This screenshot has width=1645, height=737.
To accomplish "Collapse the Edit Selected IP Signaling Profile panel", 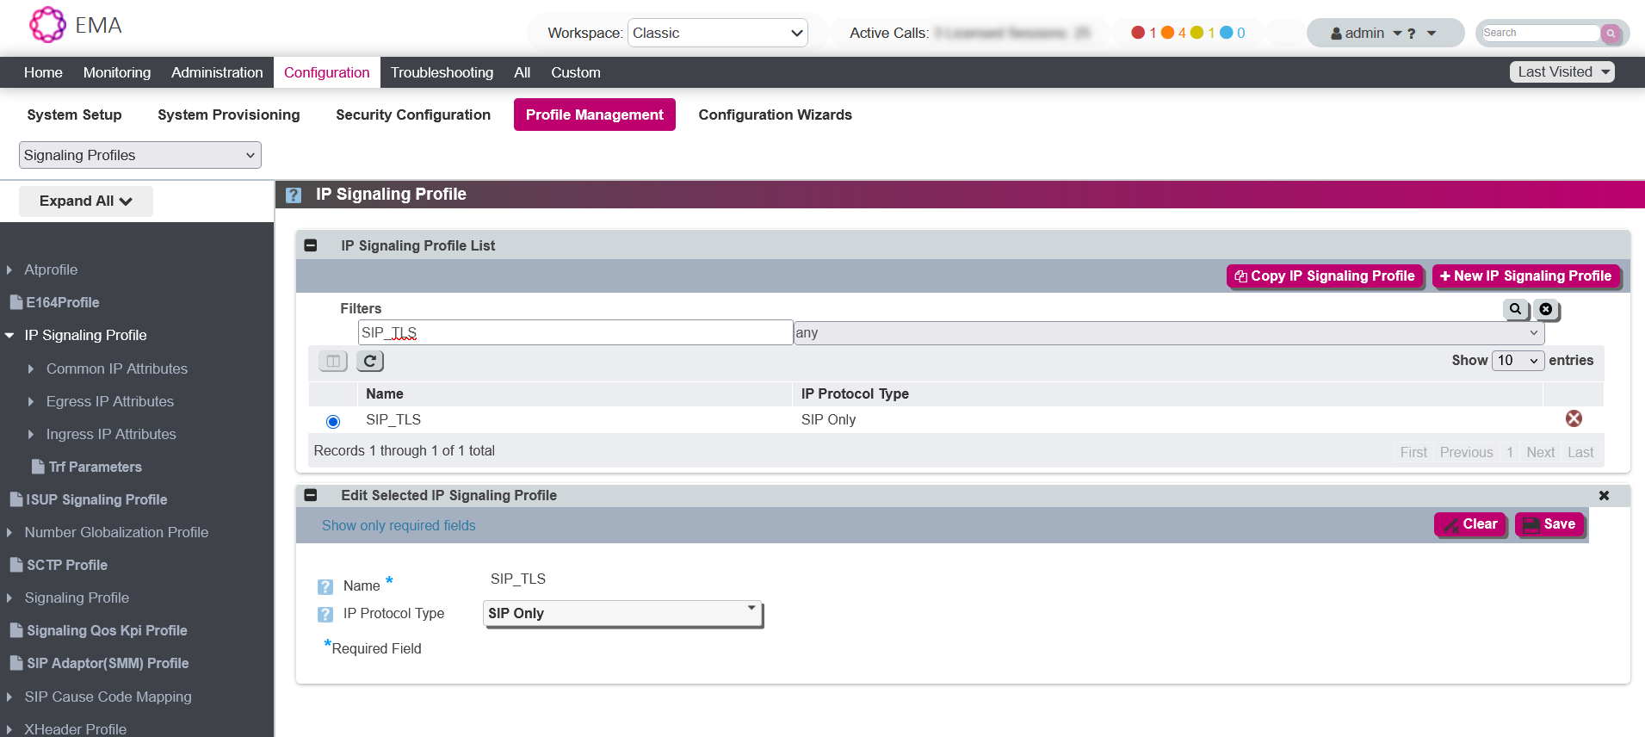I will [311, 496].
